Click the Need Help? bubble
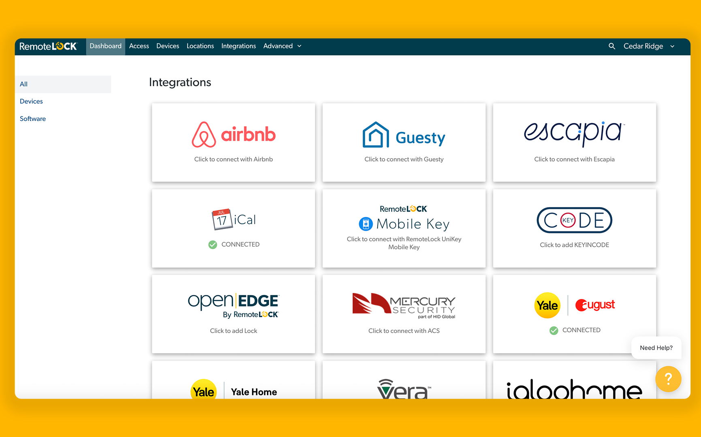The width and height of the screenshot is (701, 437). click(x=656, y=348)
